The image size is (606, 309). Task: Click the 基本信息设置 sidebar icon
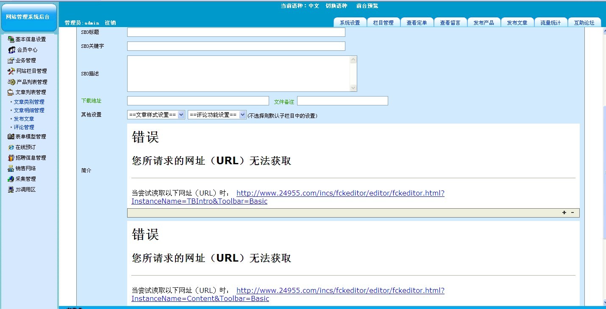click(x=11, y=39)
